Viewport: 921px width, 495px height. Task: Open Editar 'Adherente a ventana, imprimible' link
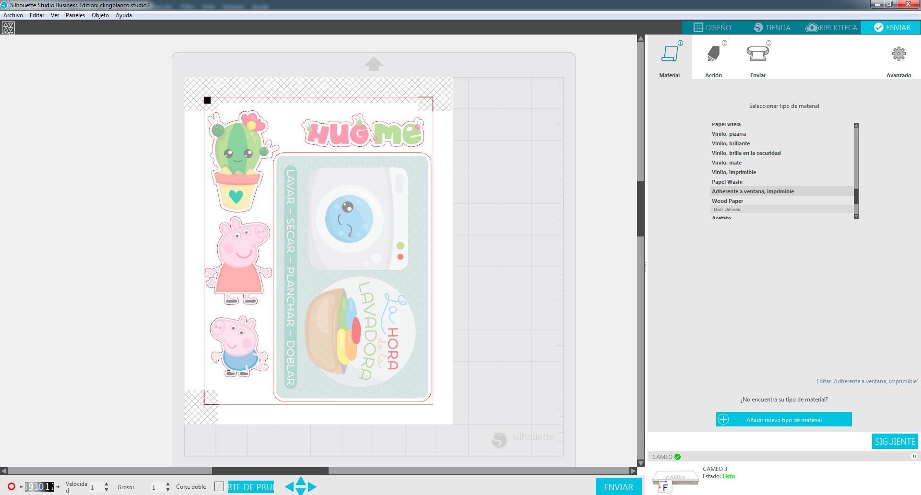(867, 381)
